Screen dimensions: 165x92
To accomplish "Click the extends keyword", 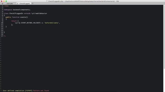I will click(27, 14).
